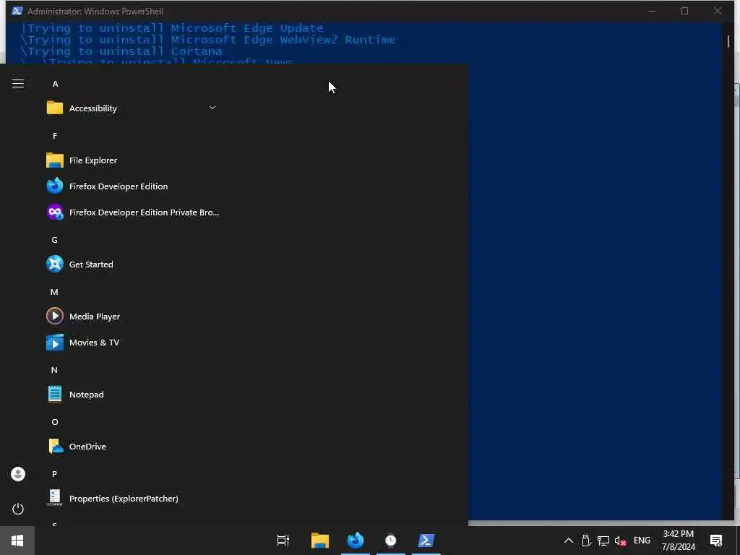
Task: Open the clock showing 3:42 PM
Action: click(678, 541)
